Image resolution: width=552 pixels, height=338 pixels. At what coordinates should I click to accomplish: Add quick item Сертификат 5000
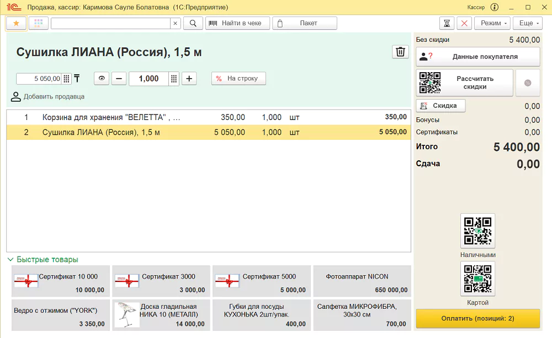click(262, 281)
